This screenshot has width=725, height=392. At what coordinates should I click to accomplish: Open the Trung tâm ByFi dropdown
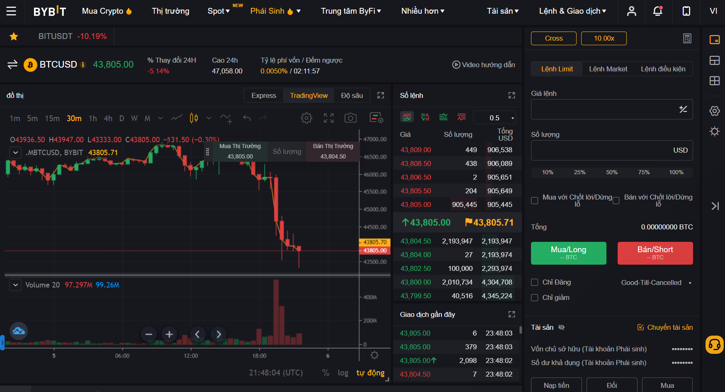pyautogui.click(x=351, y=11)
